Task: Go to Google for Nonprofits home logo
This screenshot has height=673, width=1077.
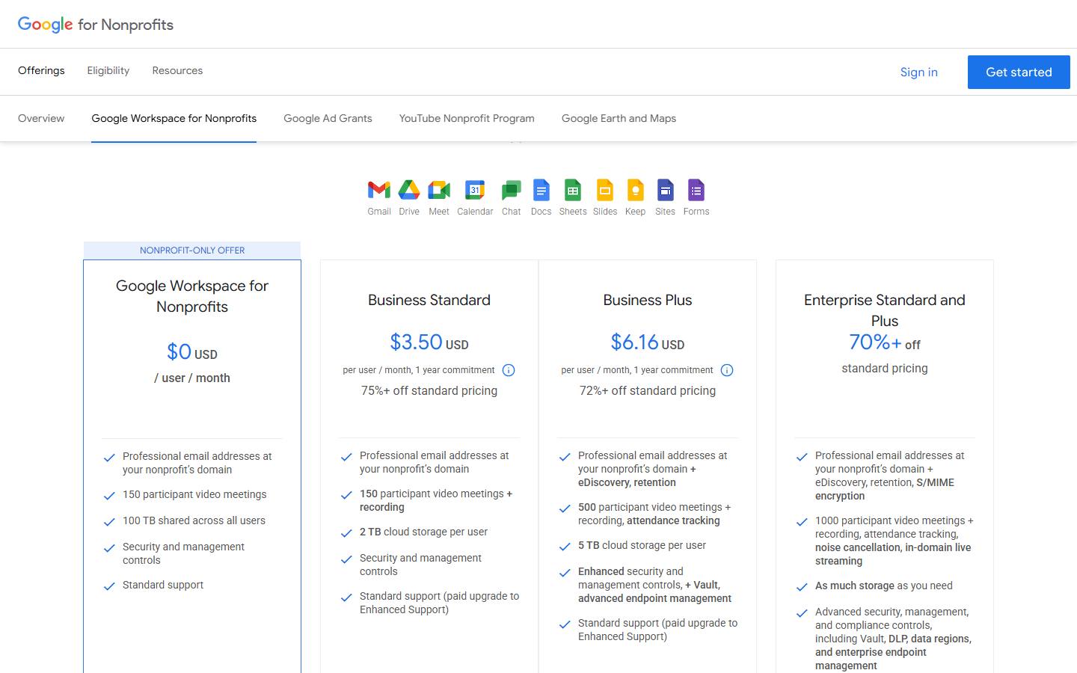Action: point(96,25)
